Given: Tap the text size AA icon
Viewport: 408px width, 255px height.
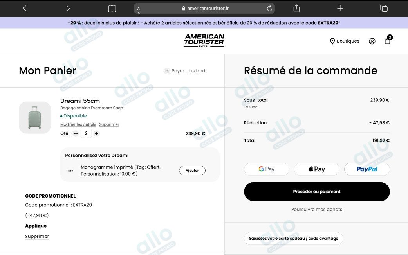Looking at the screenshot, I should [x=139, y=10].
